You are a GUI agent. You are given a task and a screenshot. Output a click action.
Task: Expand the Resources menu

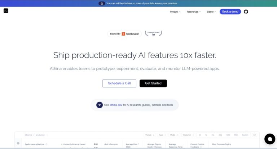194,12
